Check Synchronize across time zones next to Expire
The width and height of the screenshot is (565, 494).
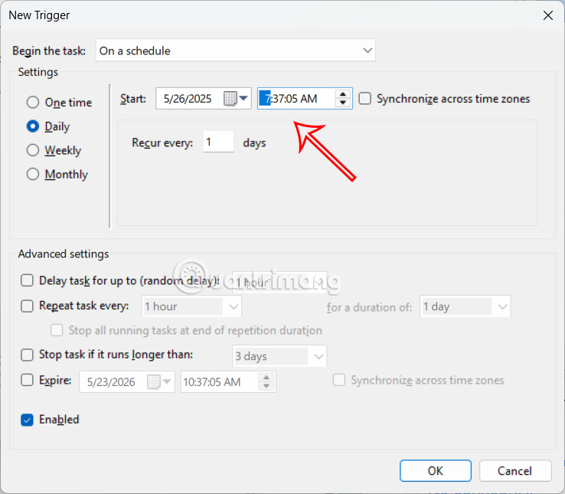(x=339, y=380)
